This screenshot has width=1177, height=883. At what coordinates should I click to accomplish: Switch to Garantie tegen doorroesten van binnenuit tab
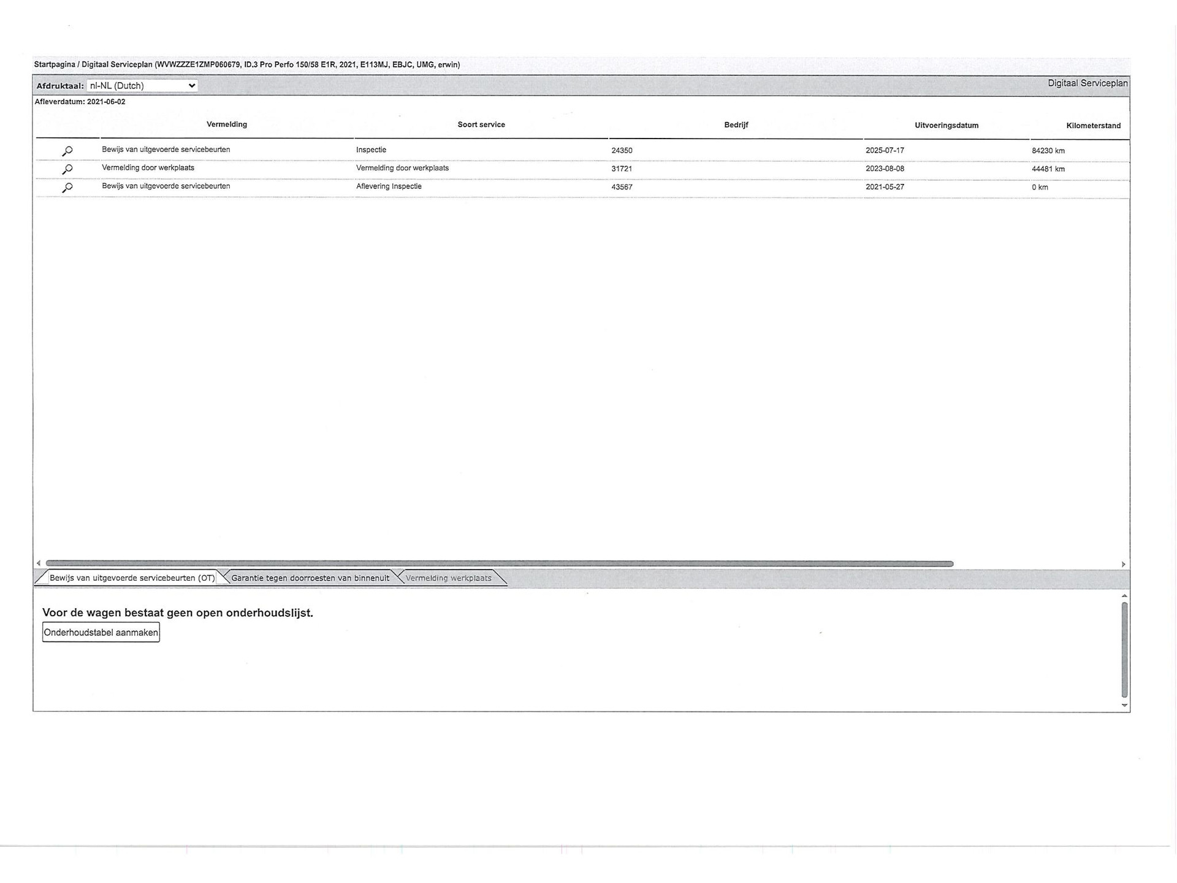coord(310,578)
